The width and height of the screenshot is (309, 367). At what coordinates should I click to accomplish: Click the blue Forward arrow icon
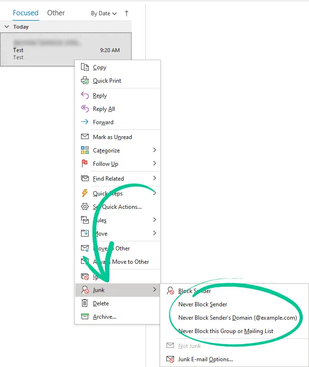tap(85, 122)
